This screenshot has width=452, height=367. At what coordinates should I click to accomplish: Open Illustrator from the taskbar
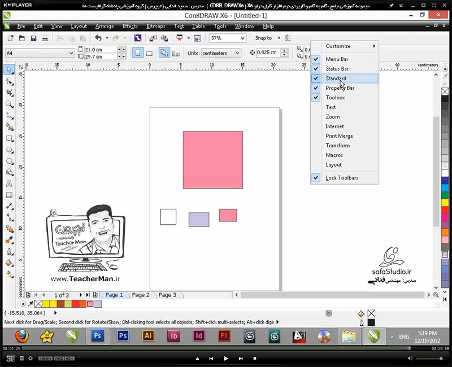pos(148,336)
